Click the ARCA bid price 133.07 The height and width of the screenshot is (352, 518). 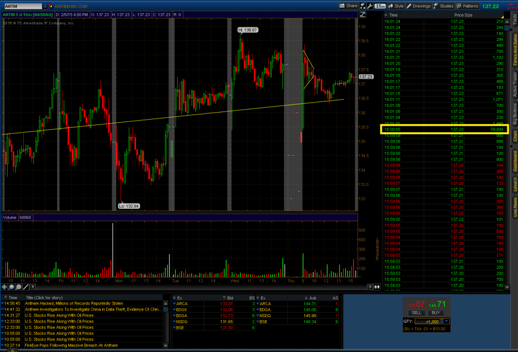click(226, 304)
